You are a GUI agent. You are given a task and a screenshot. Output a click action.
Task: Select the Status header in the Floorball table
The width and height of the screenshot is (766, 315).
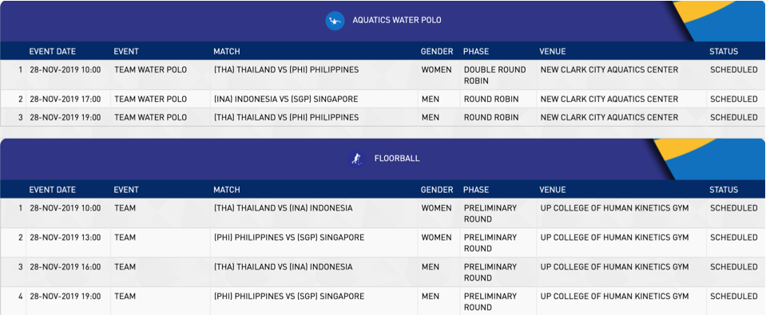(724, 190)
